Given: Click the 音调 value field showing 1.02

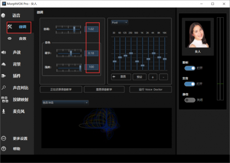Looking at the screenshot, I should (91, 29).
